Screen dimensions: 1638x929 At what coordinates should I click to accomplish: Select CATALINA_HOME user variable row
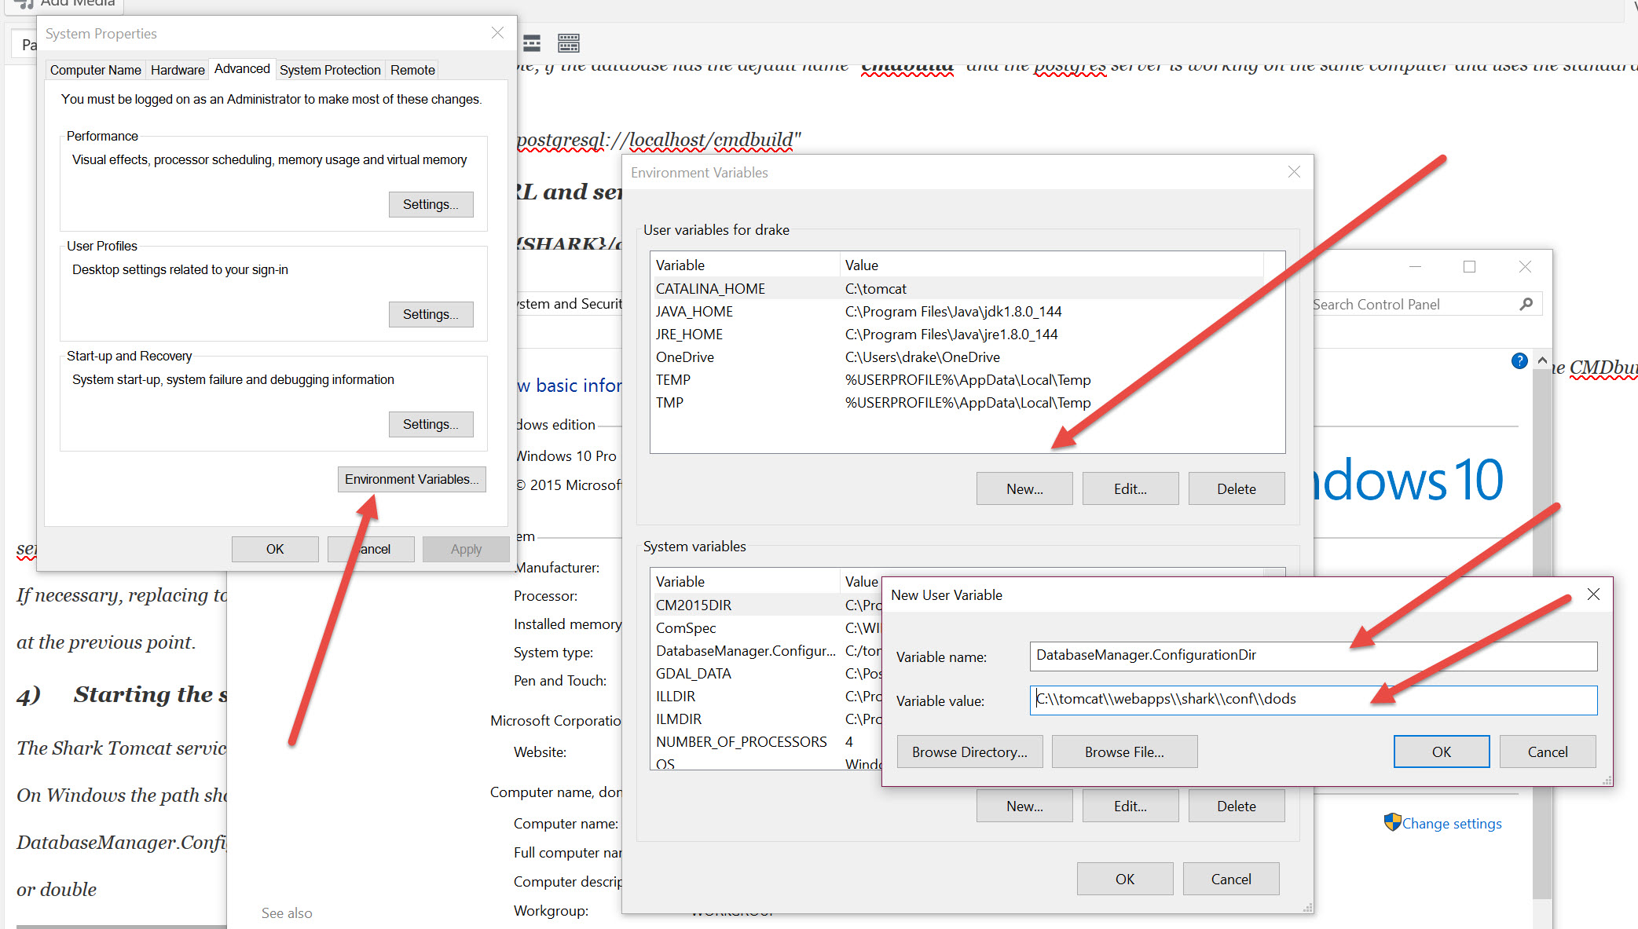[x=710, y=288]
